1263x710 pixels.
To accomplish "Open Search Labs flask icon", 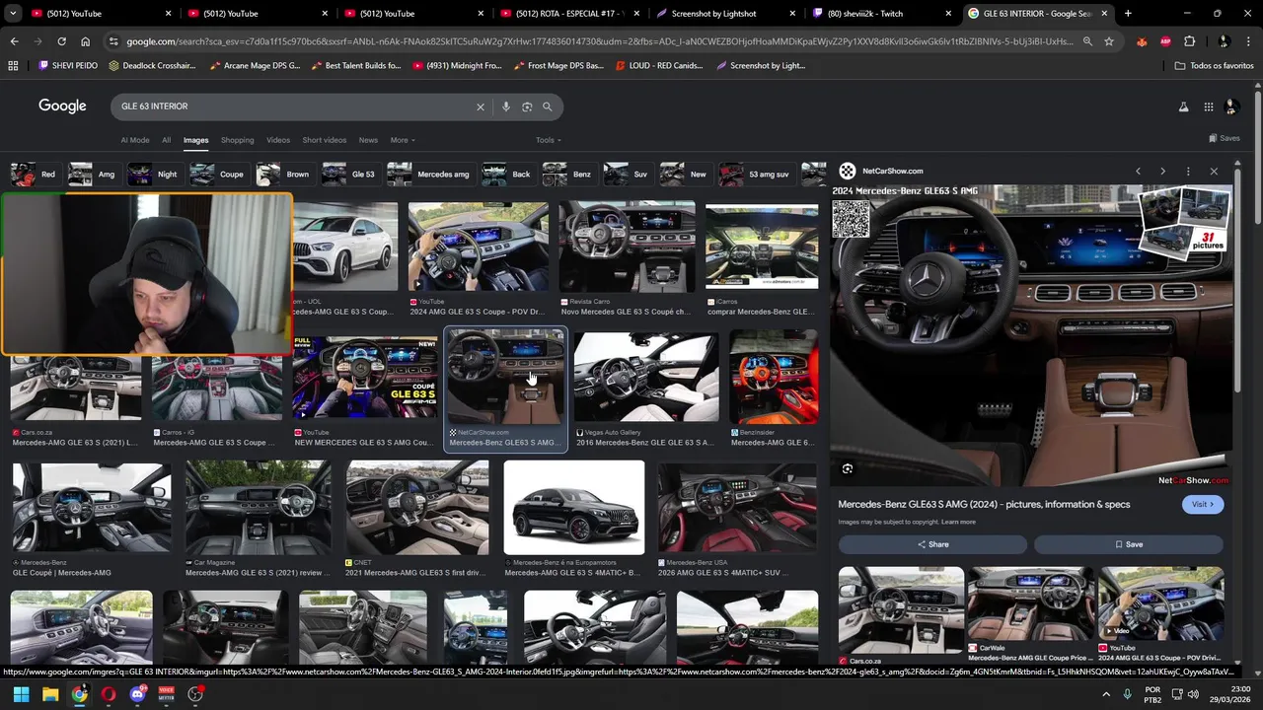I will point(1183,106).
